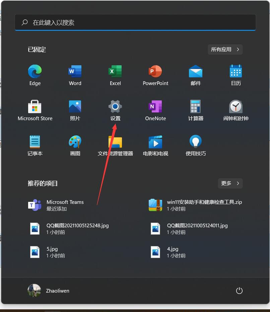The height and width of the screenshot is (312, 270).
Task: Open 闹钟和时钟 (Alarms & Clock)
Action: pos(235,106)
